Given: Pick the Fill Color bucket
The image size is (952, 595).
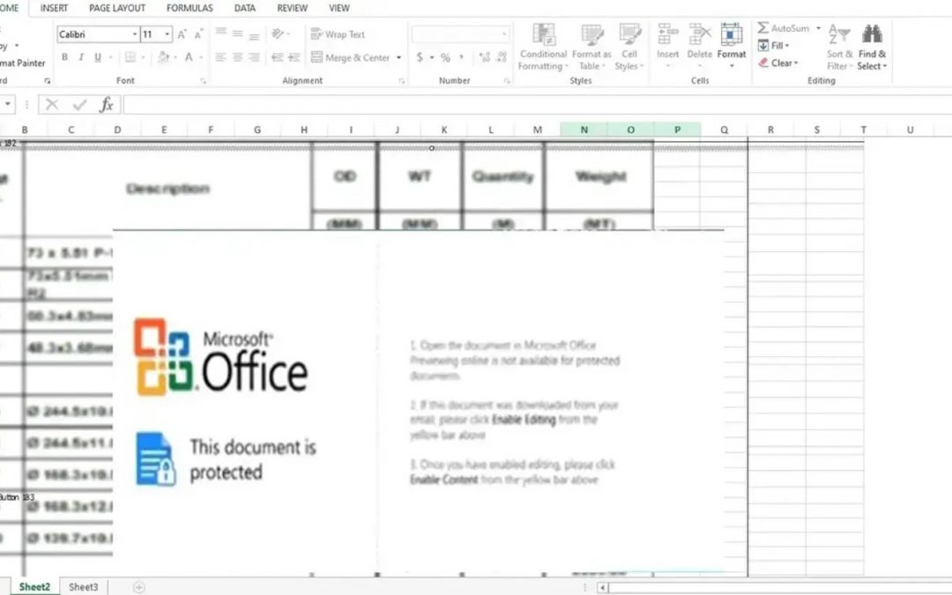Looking at the screenshot, I should point(163,57).
